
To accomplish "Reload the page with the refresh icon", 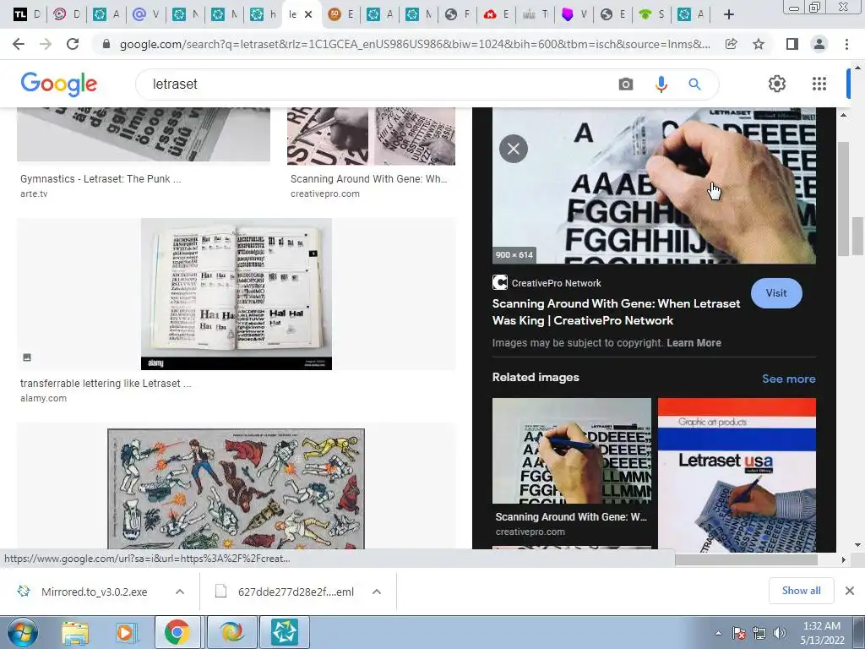I will click(x=73, y=44).
